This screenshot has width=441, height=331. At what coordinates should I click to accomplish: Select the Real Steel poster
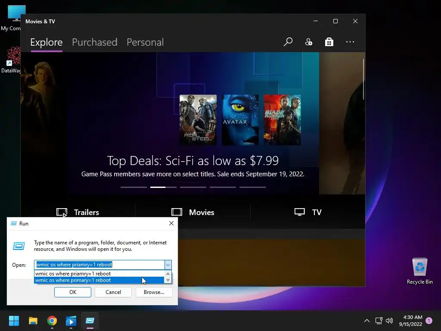point(198,120)
